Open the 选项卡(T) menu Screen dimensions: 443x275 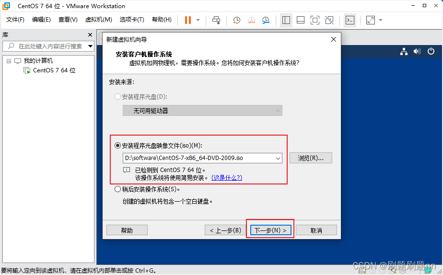(132, 20)
